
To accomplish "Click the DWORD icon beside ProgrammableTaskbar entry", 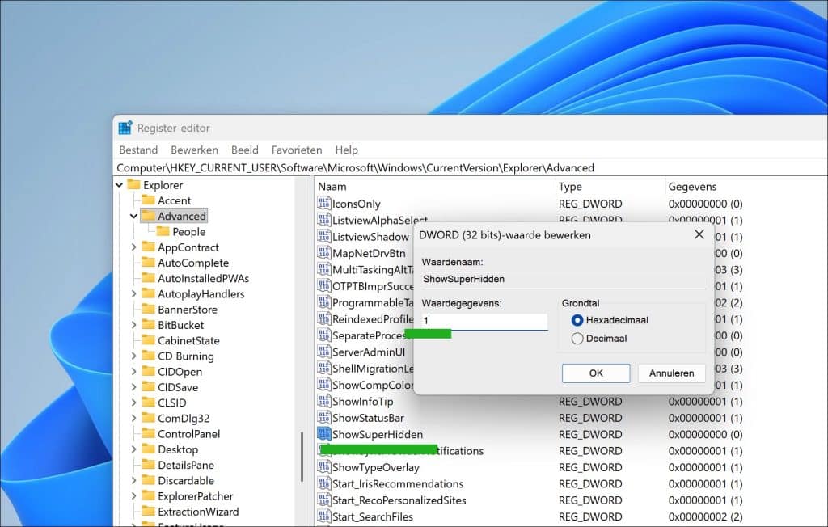I will pos(323,302).
